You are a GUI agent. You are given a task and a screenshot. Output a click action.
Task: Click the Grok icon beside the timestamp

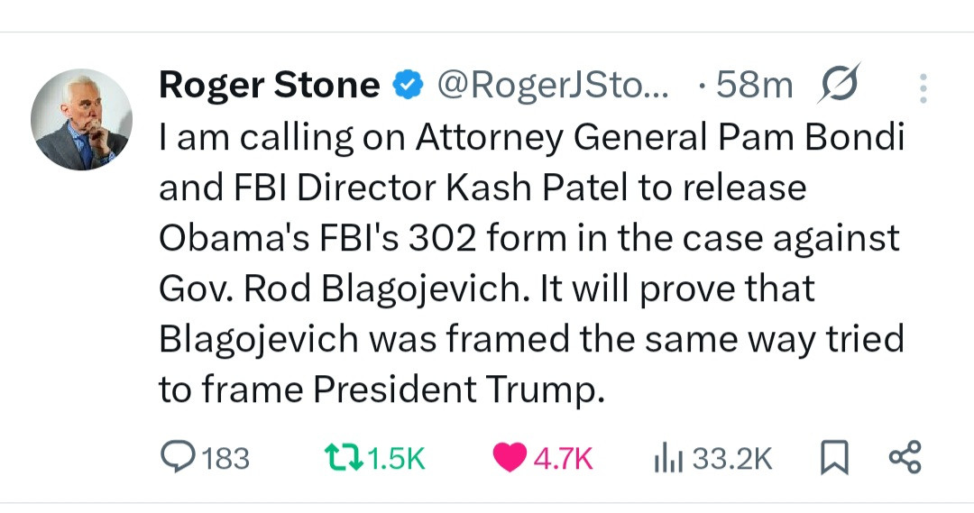click(x=839, y=84)
